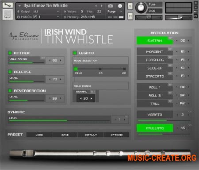Image resolution: width=199 pixels, height=170 pixels.
Task: Open the Midi Ch [A] 1 dropdown
Action: [x=38, y=17]
